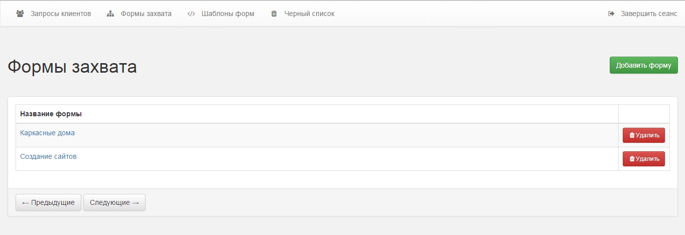
Task: Click the trash icon beside Черный список
Action: pyautogui.click(x=274, y=14)
